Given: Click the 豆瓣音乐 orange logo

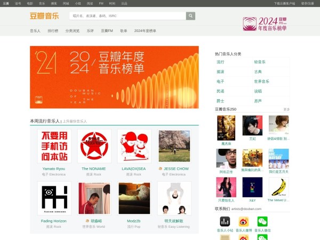Looking at the screenshot, I should pyautogui.click(x=44, y=15).
